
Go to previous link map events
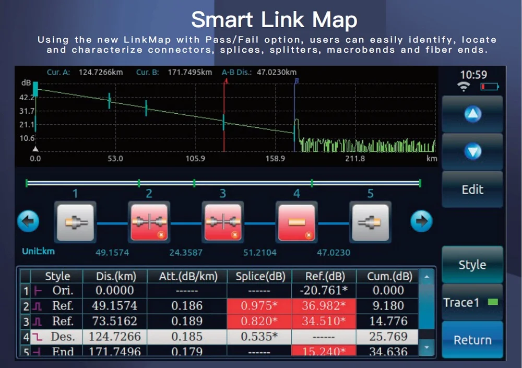click(28, 221)
